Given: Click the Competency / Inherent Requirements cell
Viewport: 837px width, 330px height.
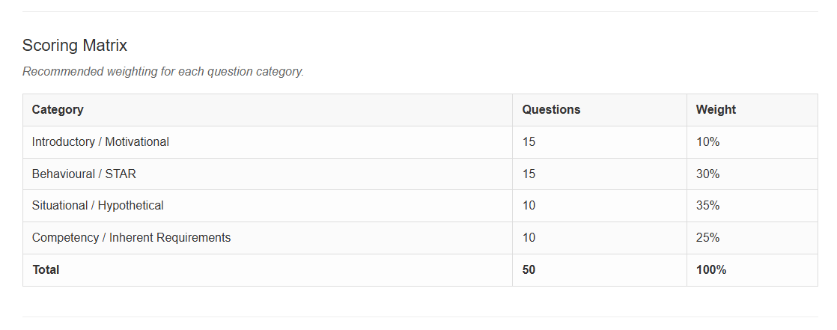Looking at the screenshot, I should coord(267,238).
